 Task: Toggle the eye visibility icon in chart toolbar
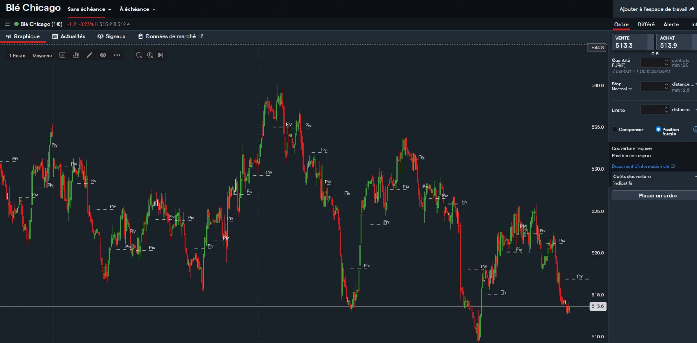pos(103,55)
